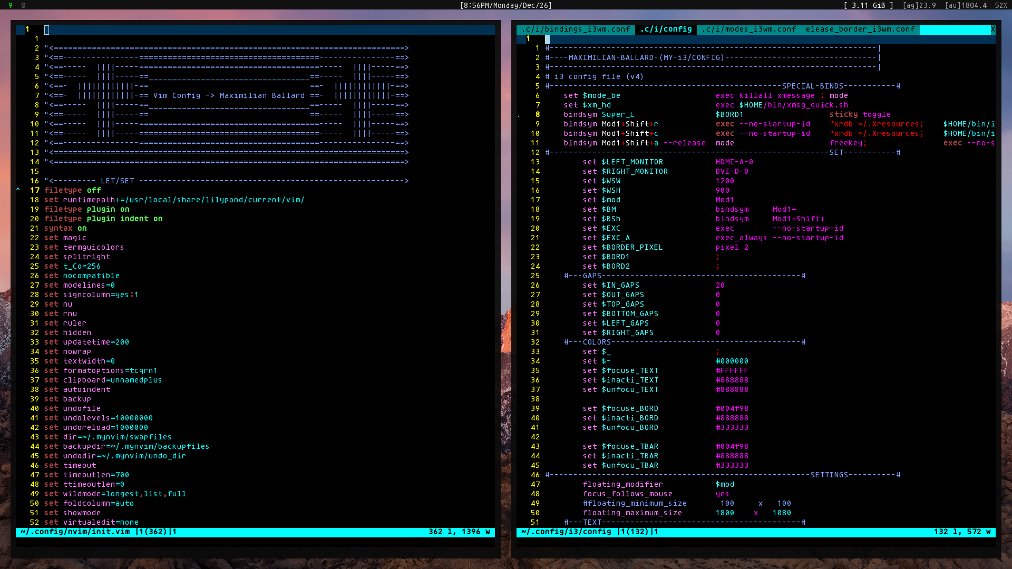Click the DVI-D-0 value for $RIGHT_MONITOR

coord(732,172)
